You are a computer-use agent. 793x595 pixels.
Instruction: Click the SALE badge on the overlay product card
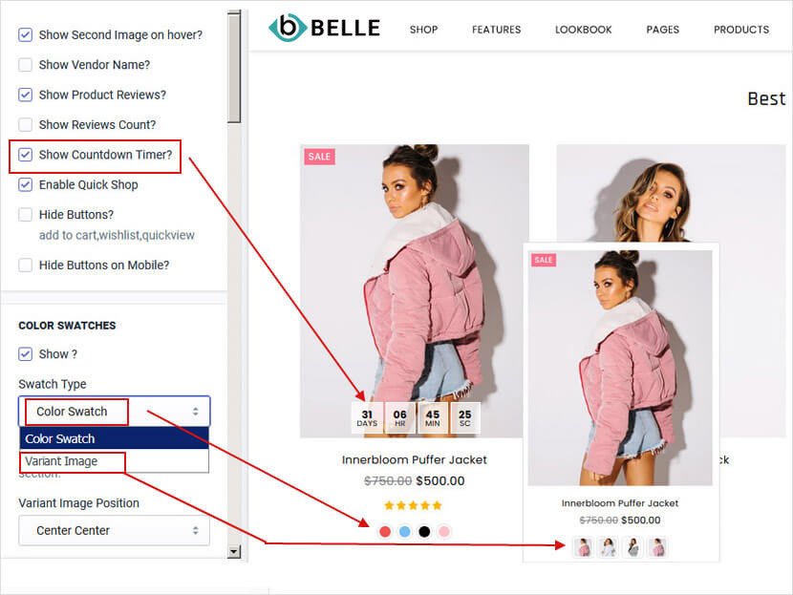point(544,260)
